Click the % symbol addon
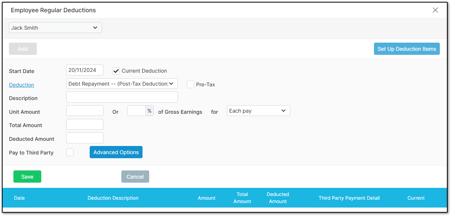Viewport: 451px width, 216px height. click(149, 111)
